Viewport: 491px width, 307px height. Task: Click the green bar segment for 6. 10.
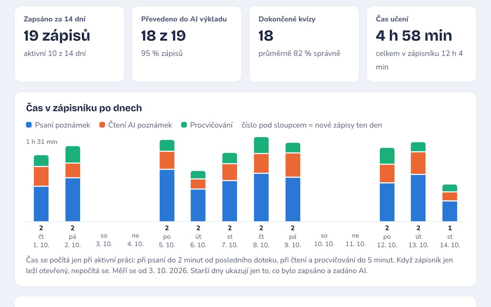[x=198, y=175]
